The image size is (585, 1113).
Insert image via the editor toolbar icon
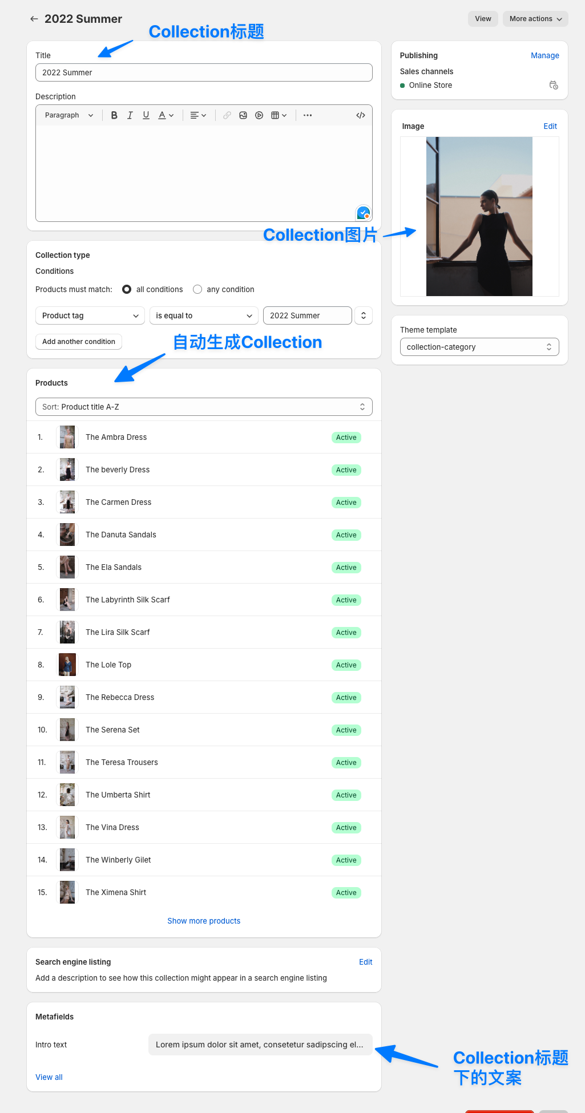pos(243,115)
